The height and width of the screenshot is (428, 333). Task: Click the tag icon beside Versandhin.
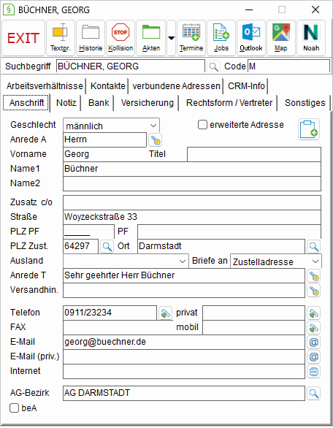(x=313, y=291)
